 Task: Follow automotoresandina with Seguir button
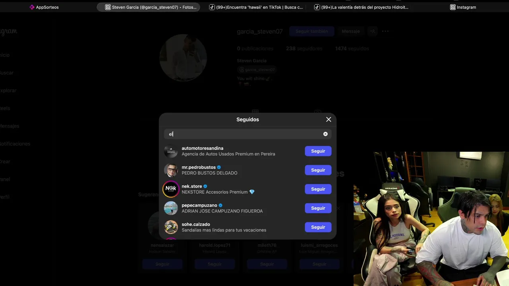tap(318, 151)
